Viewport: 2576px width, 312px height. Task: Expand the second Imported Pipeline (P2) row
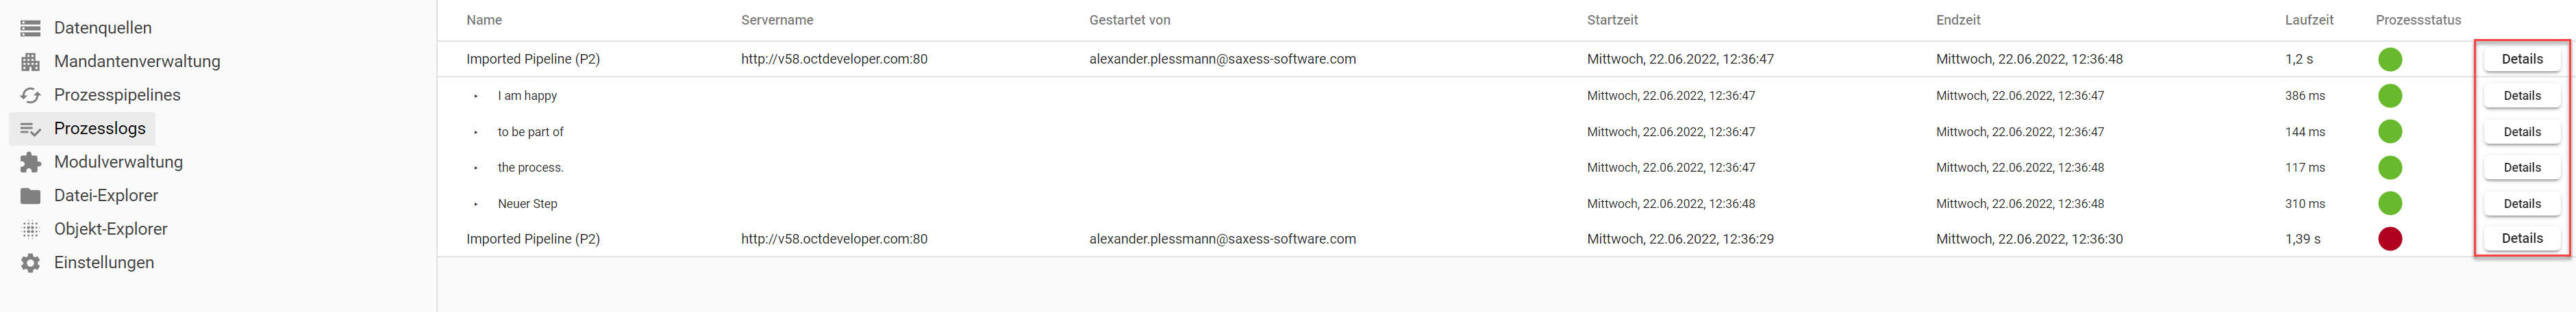(x=532, y=239)
